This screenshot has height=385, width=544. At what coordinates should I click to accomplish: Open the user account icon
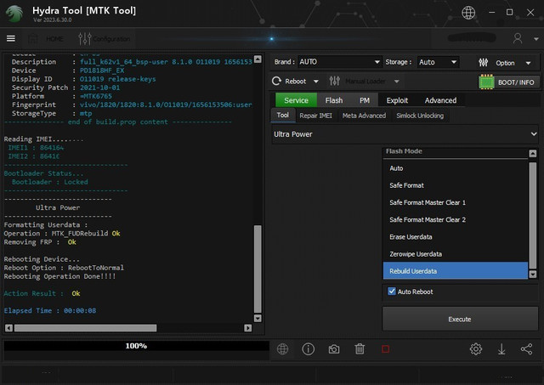coord(518,38)
